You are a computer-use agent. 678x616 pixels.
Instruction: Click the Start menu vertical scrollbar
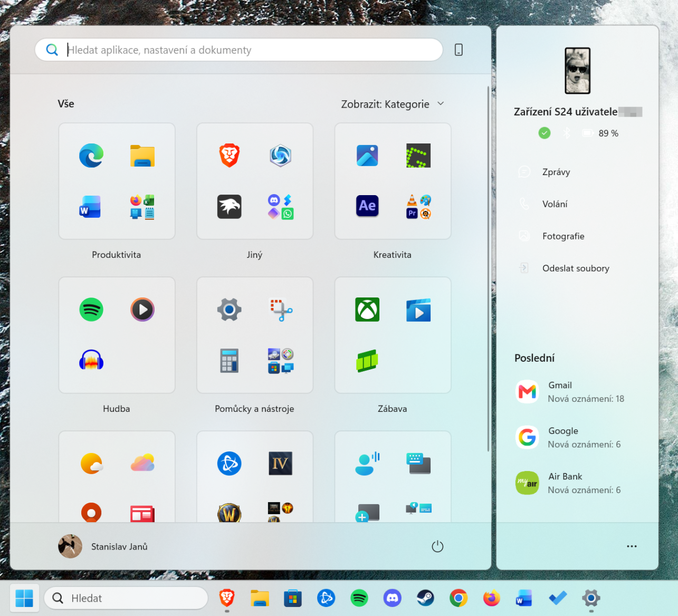click(x=488, y=269)
